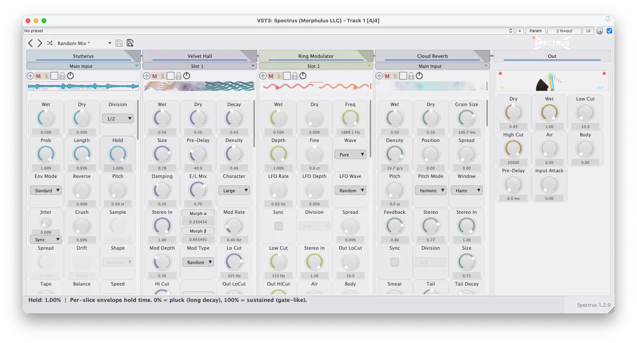Open the Random Mix preset dropdown

pos(84,43)
